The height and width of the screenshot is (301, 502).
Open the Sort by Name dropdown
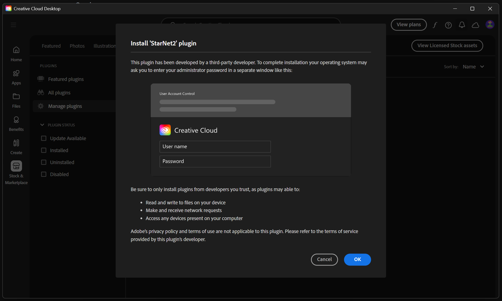tap(473, 67)
